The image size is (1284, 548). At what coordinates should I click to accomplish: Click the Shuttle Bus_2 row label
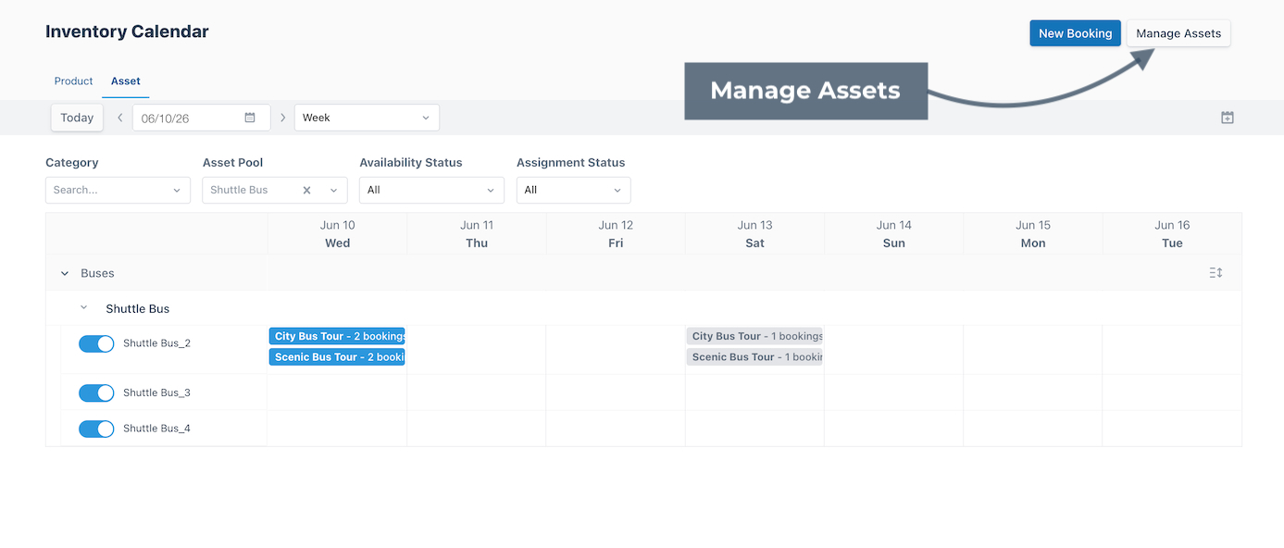[x=156, y=343]
